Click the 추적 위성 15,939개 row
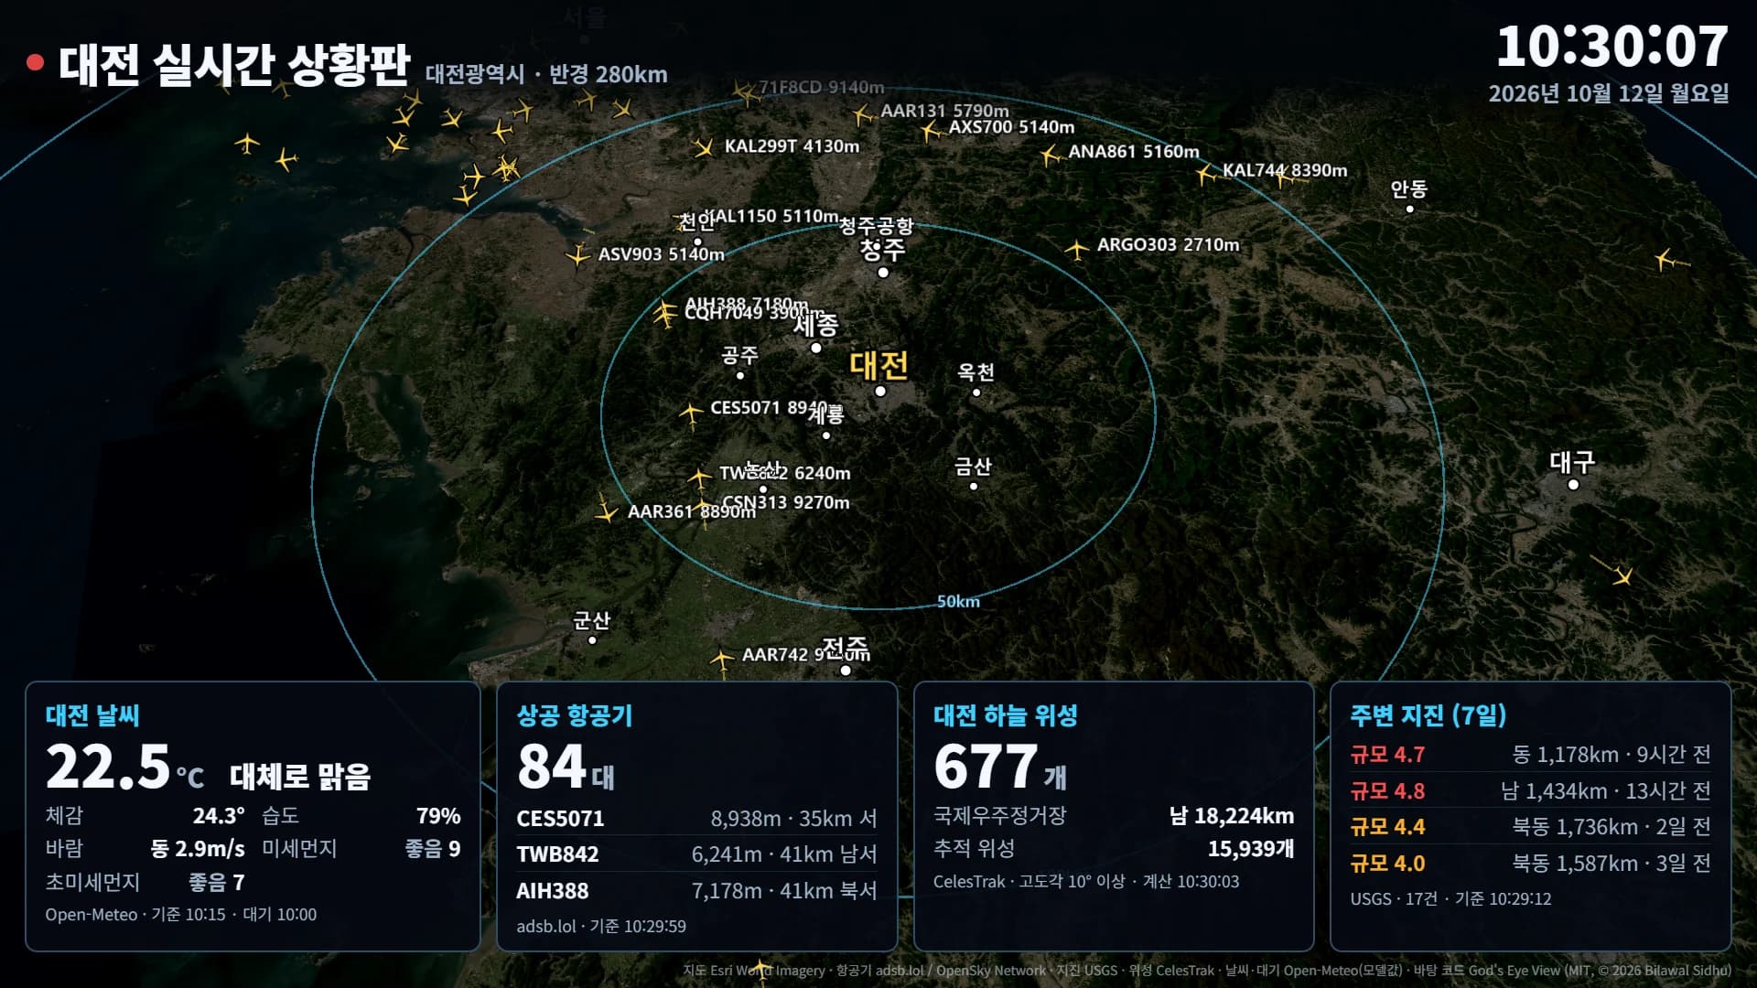The height and width of the screenshot is (988, 1757). click(1114, 848)
